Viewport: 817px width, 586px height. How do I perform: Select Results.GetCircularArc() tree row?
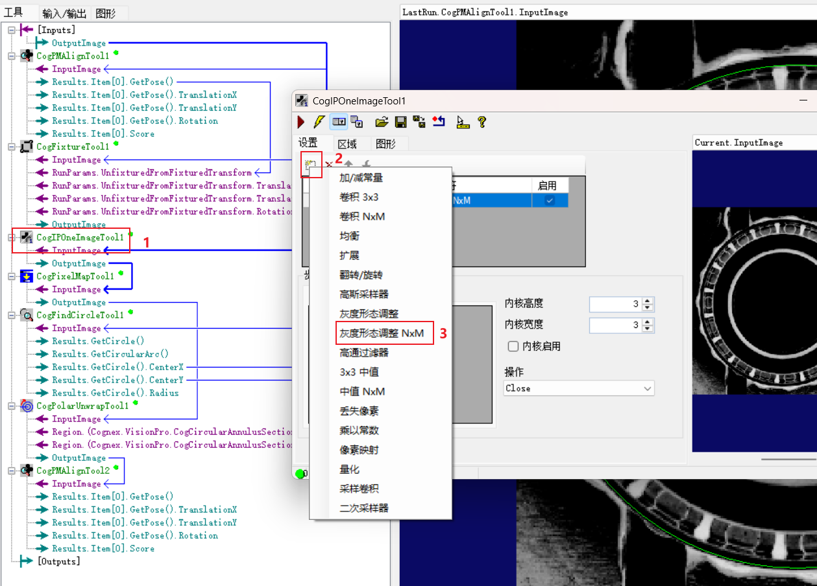pos(110,354)
